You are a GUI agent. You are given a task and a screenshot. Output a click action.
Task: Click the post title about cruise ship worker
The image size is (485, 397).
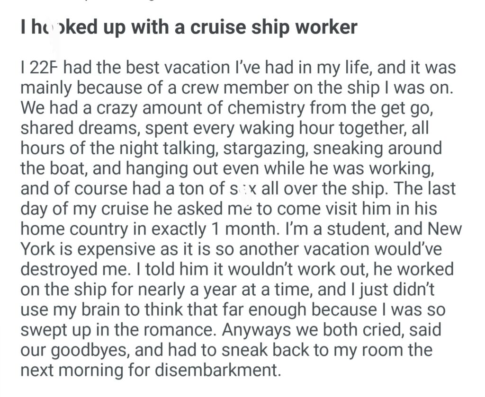(189, 27)
